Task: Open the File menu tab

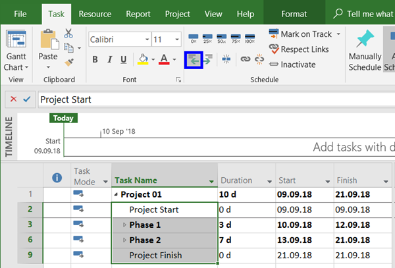Action: (20, 13)
